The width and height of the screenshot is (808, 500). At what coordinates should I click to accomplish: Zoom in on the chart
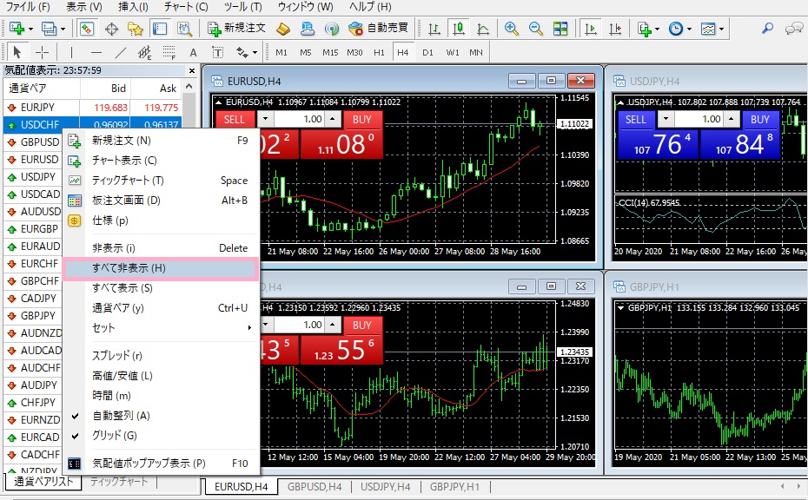point(511,29)
